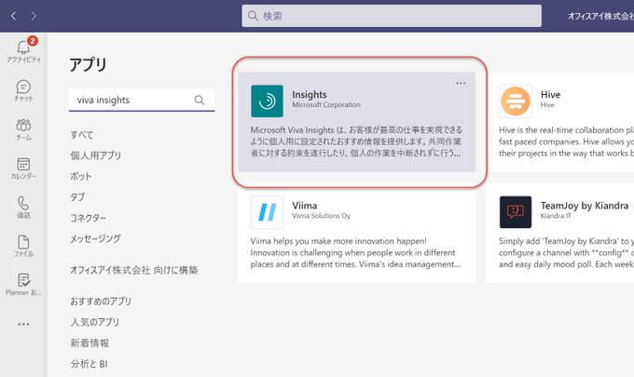The height and width of the screenshot is (377, 634).
Task: Open 分析と BI category
Action: (89, 364)
